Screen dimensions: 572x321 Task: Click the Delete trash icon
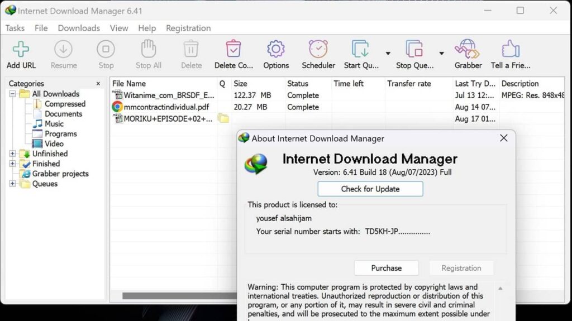pyautogui.click(x=191, y=49)
